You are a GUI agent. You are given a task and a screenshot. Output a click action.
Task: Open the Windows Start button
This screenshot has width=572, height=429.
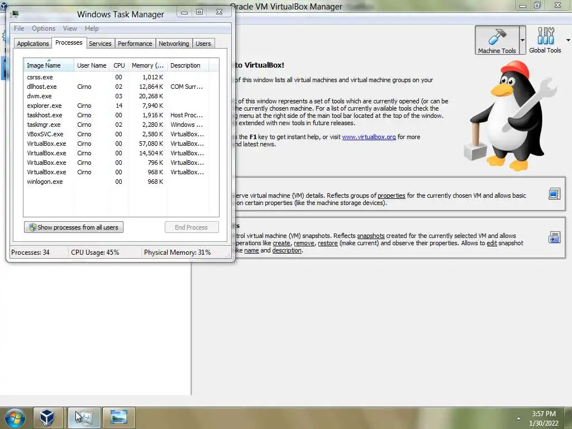pyautogui.click(x=15, y=418)
